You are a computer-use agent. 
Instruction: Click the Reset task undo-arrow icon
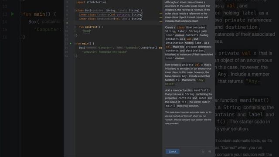coord(203,152)
